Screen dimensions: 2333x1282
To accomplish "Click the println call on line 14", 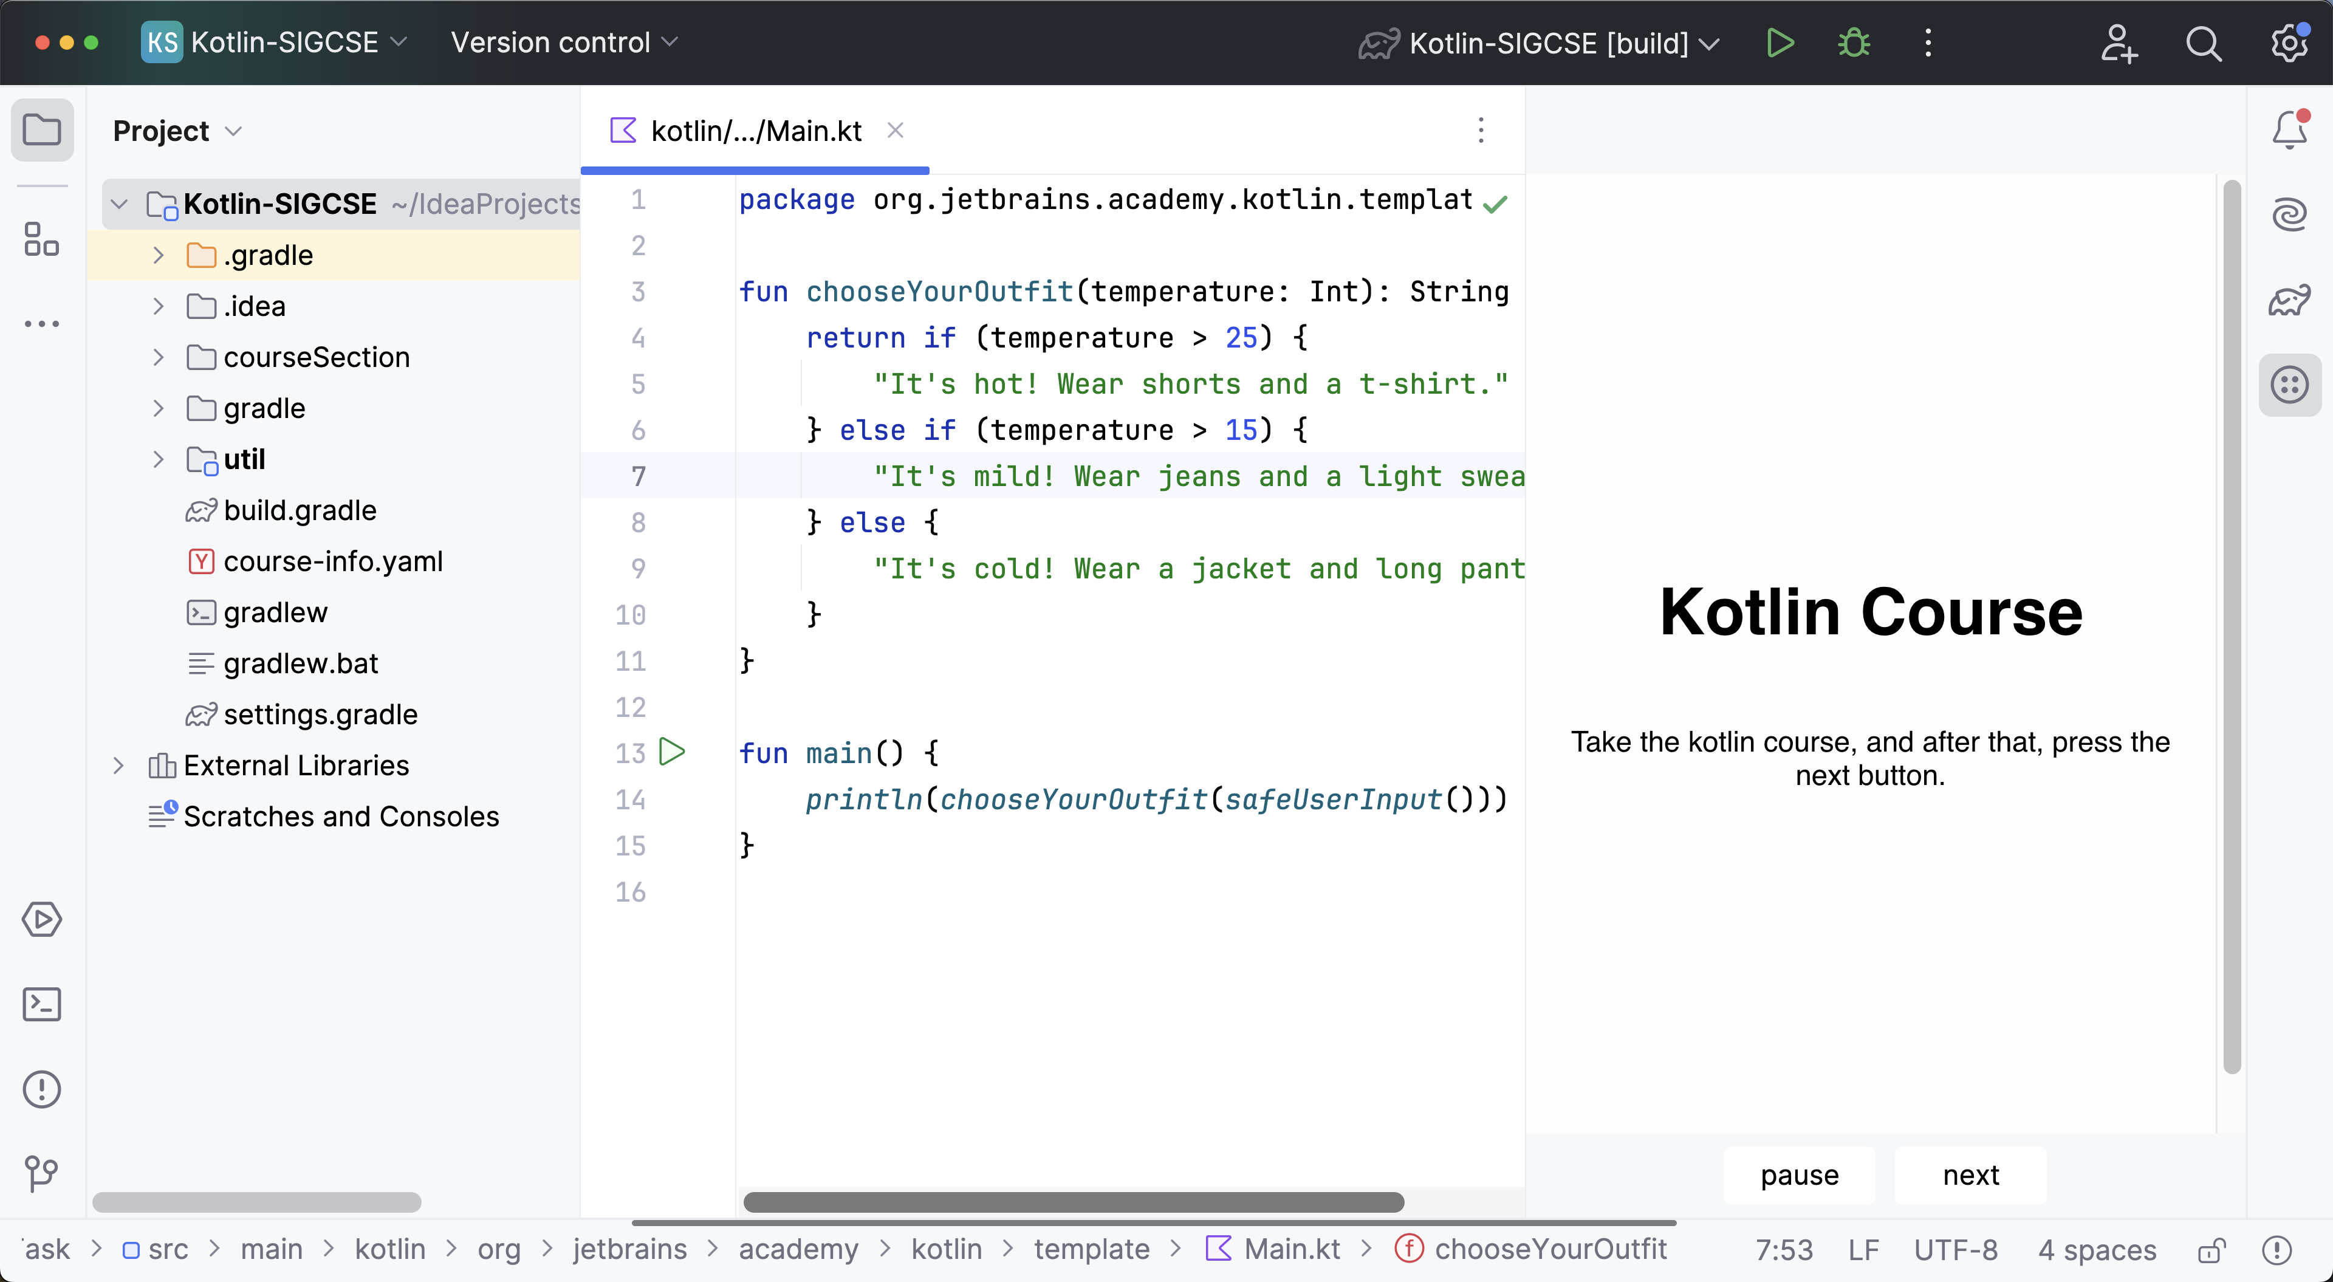I will pyautogui.click(x=863, y=799).
